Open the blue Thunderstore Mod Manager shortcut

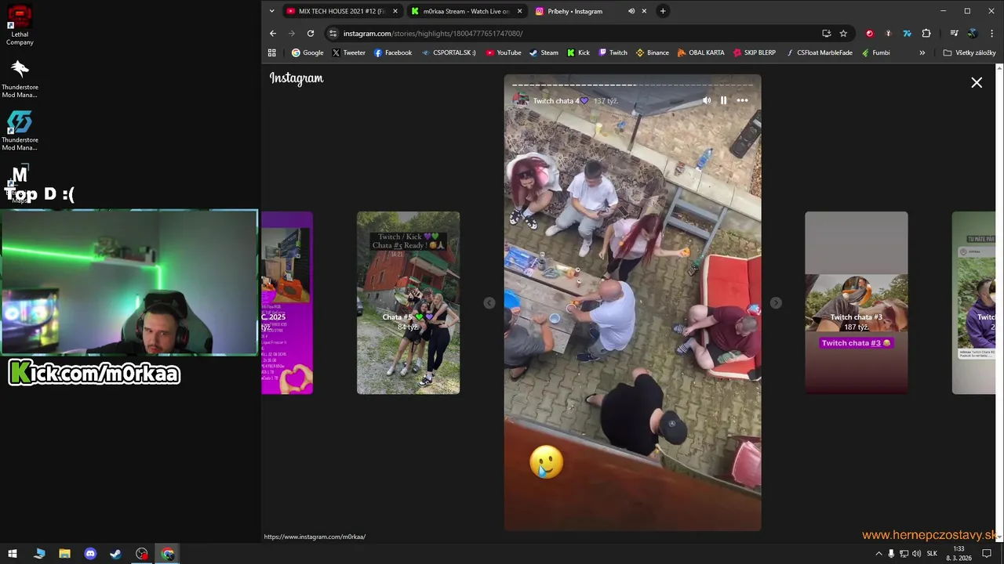tap(20, 131)
